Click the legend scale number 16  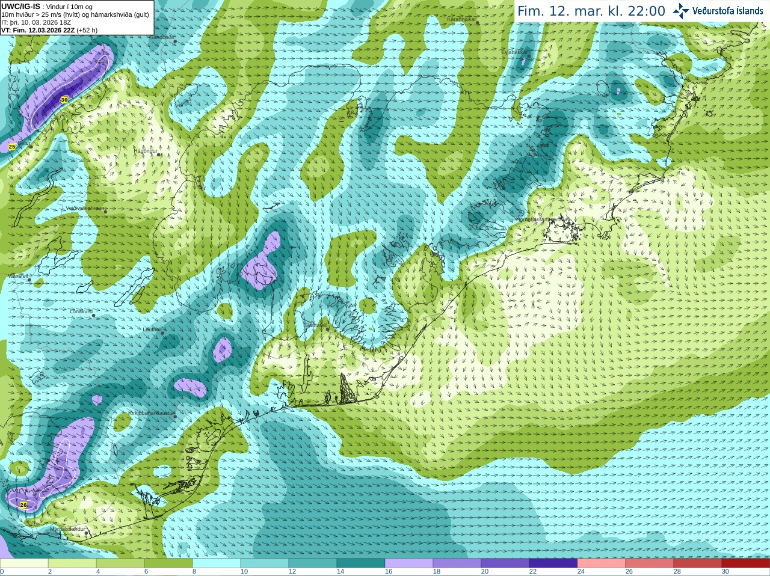pyautogui.click(x=388, y=572)
